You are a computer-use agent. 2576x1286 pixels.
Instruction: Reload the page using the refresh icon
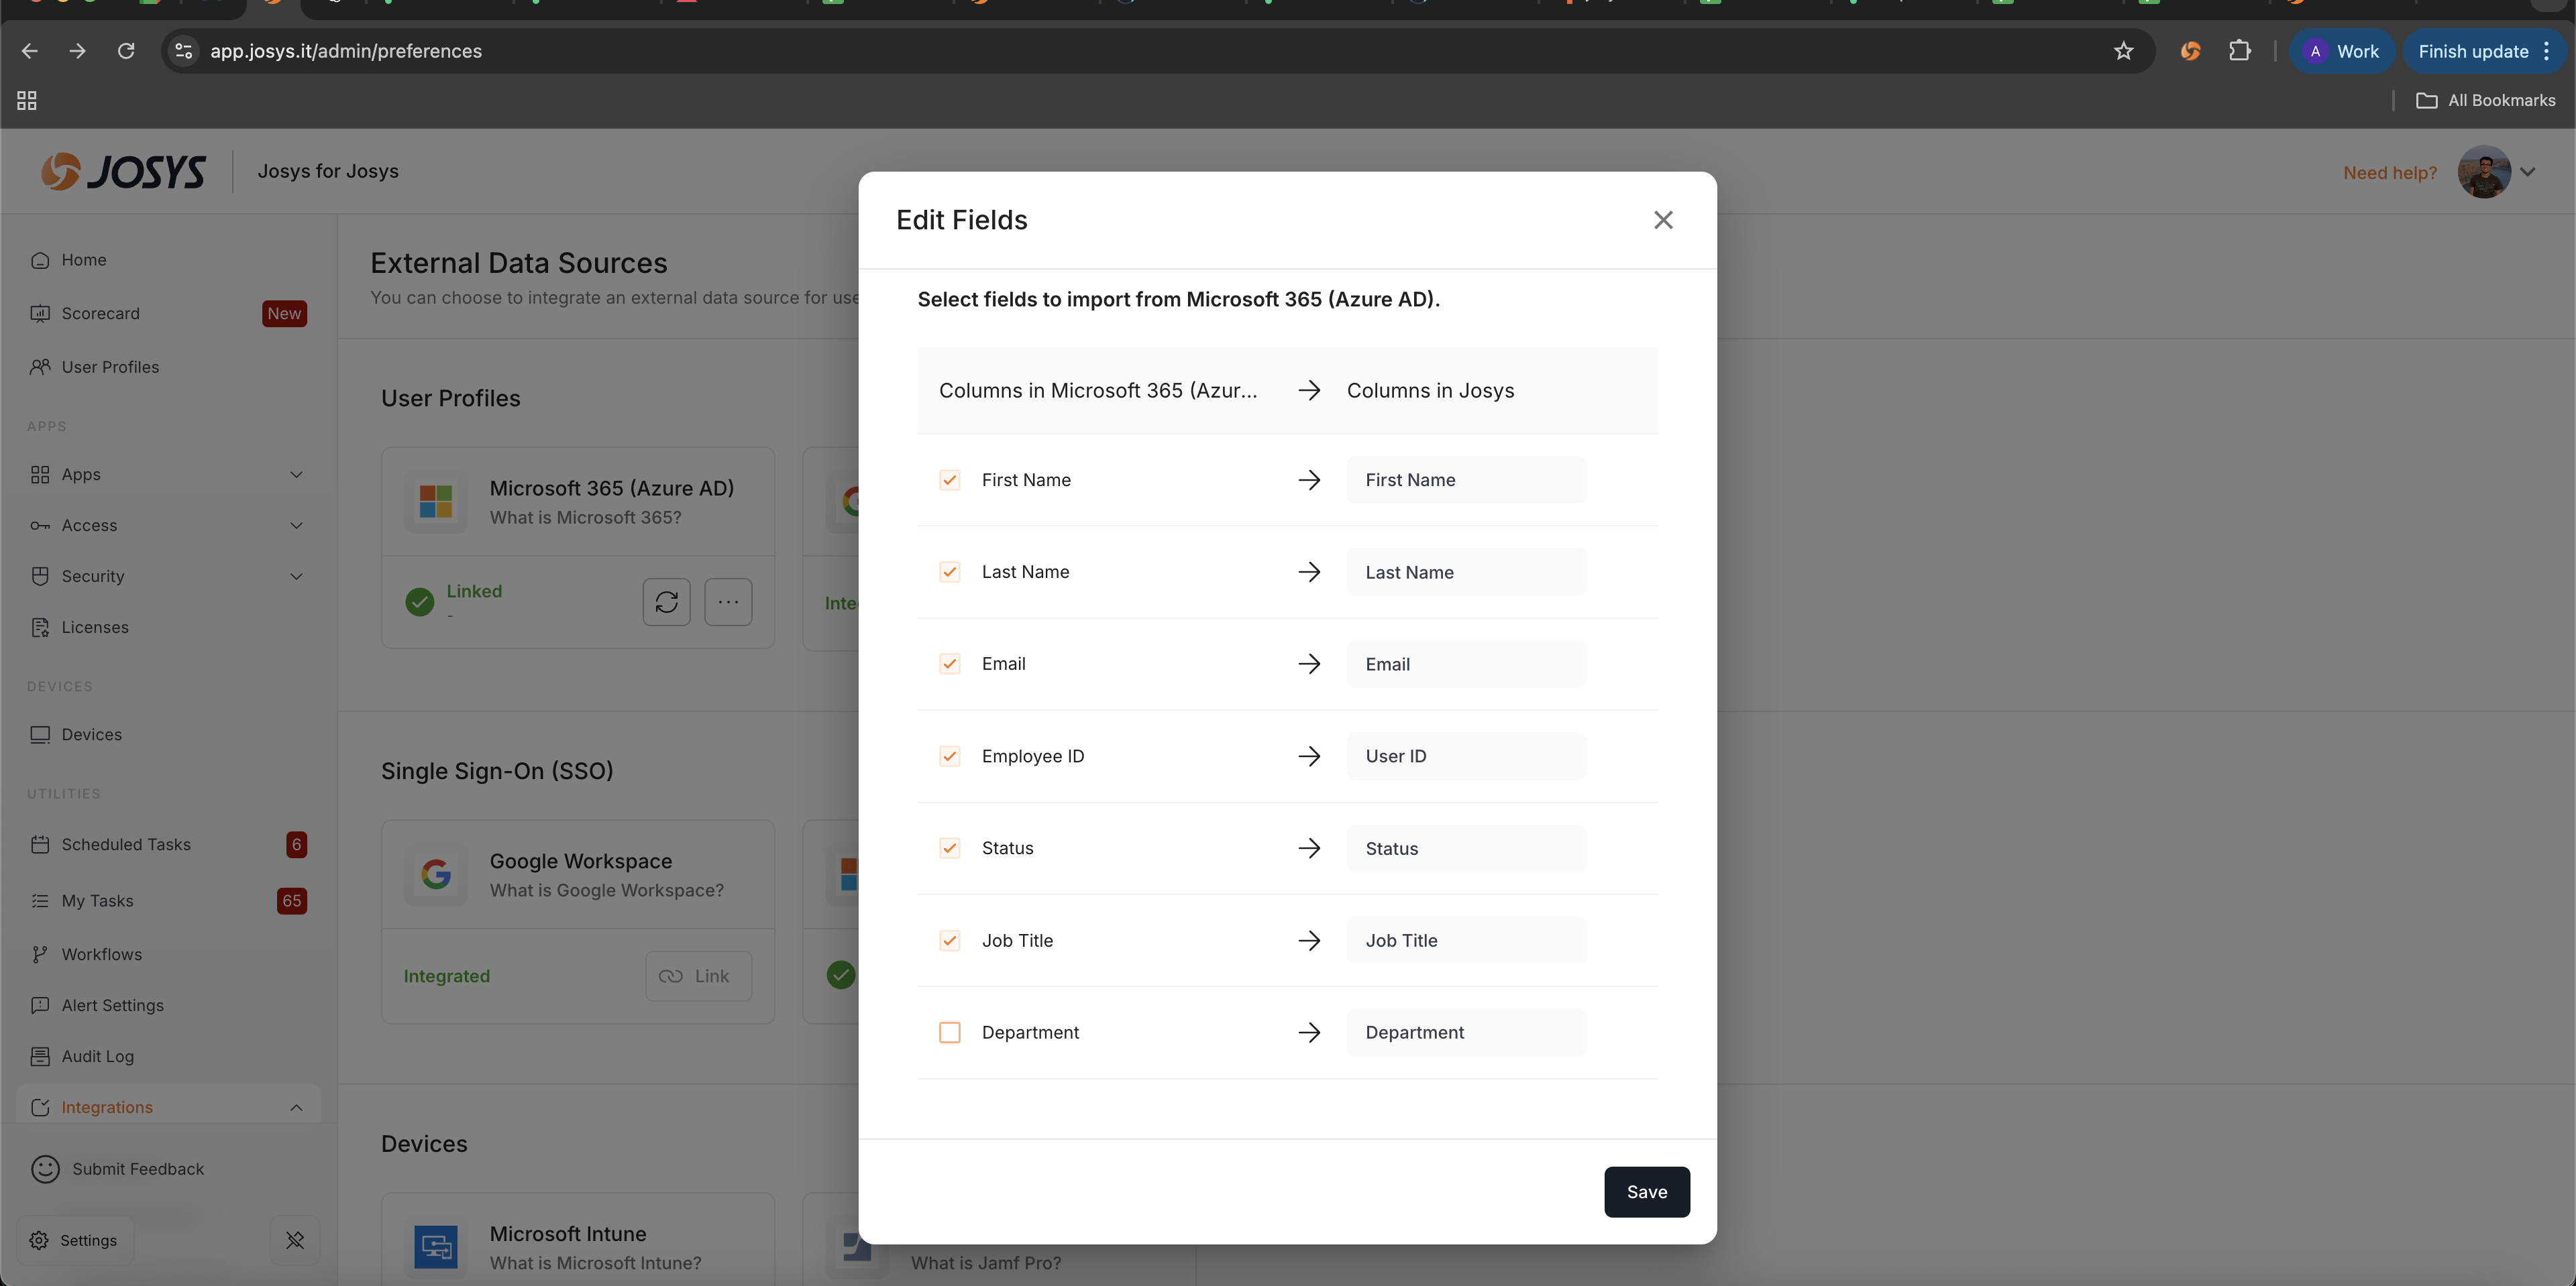click(126, 51)
